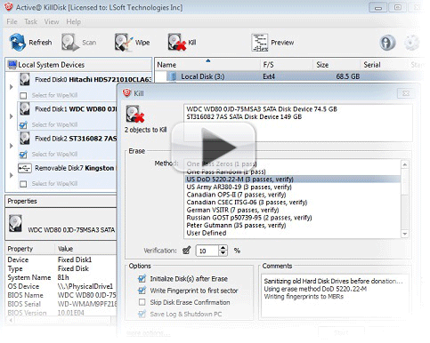Click the more options link
This screenshot has height=343, width=430.
(148, 333)
